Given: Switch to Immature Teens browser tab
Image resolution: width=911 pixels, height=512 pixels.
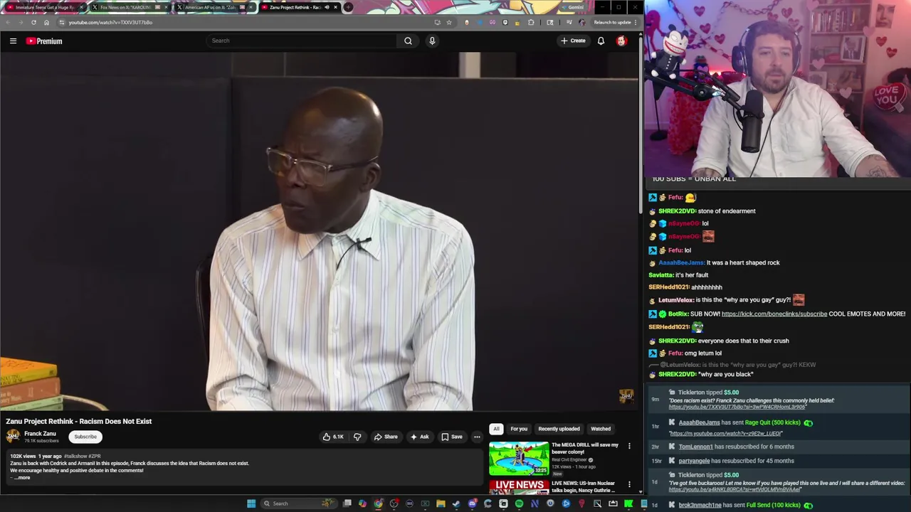Looking at the screenshot, I should [44, 7].
